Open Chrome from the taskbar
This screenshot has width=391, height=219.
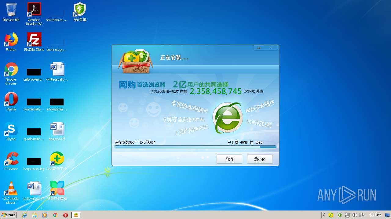55,215
